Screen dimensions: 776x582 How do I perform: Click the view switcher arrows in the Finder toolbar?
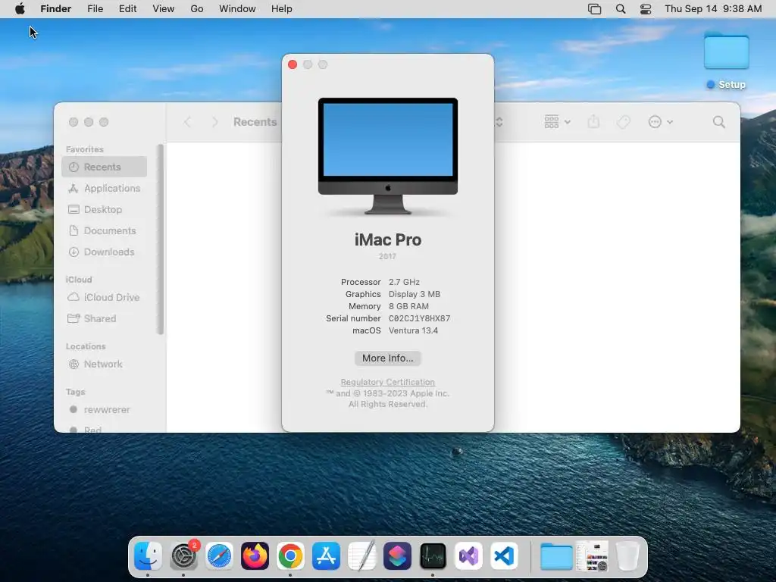click(499, 122)
